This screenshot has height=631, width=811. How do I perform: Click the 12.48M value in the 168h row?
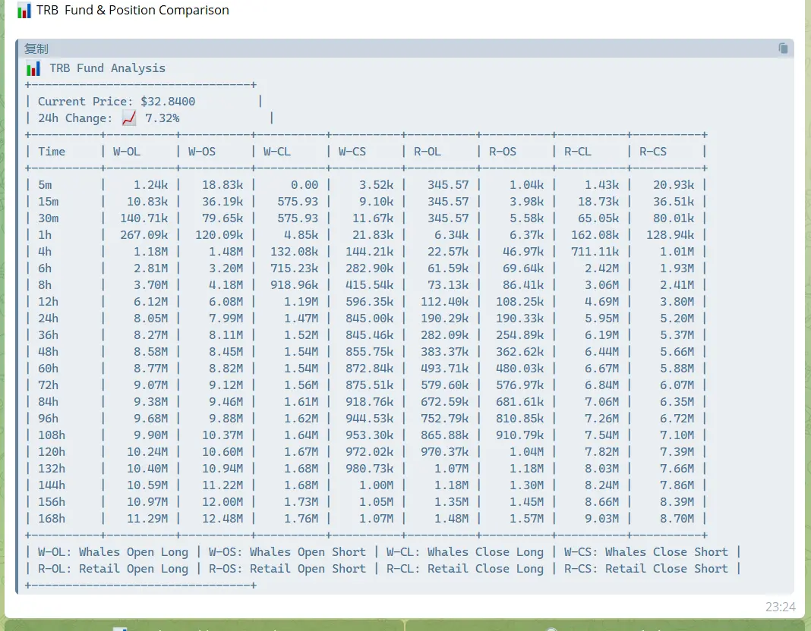tap(222, 519)
